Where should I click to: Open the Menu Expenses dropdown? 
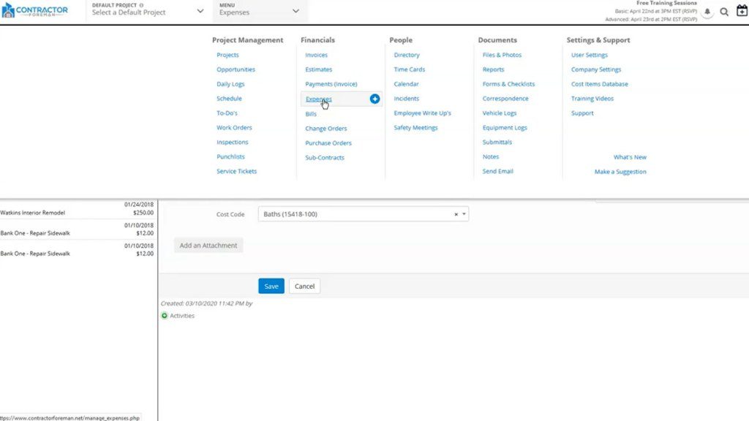click(260, 12)
